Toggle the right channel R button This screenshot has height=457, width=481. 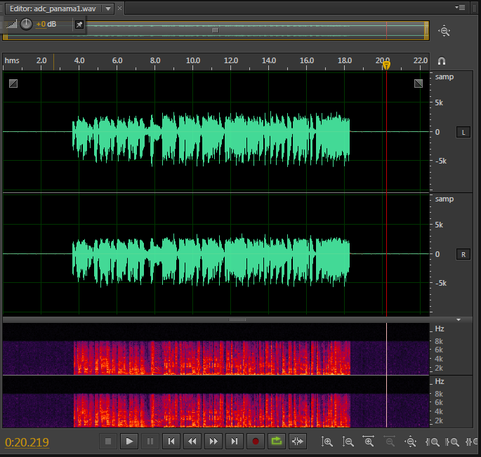click(x=463, y=254)
